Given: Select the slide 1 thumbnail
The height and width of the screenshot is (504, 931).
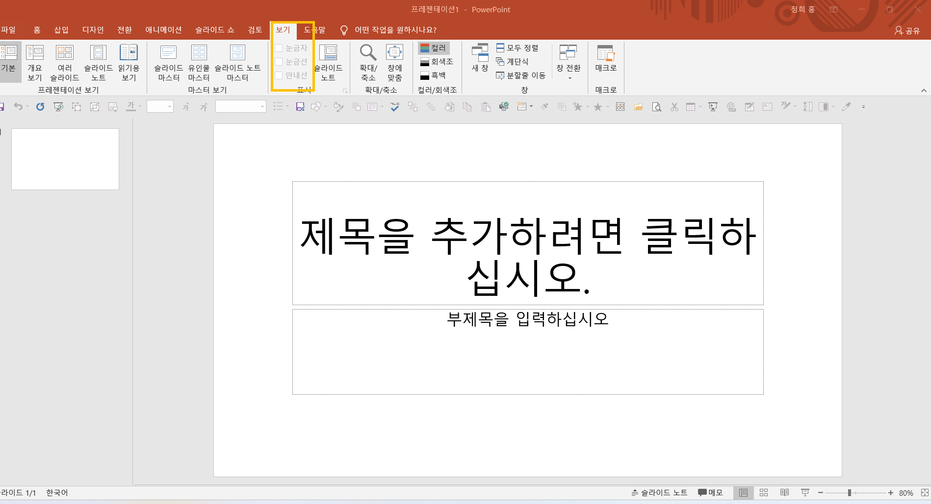Looking at the screenshot, I should point(65,159).
